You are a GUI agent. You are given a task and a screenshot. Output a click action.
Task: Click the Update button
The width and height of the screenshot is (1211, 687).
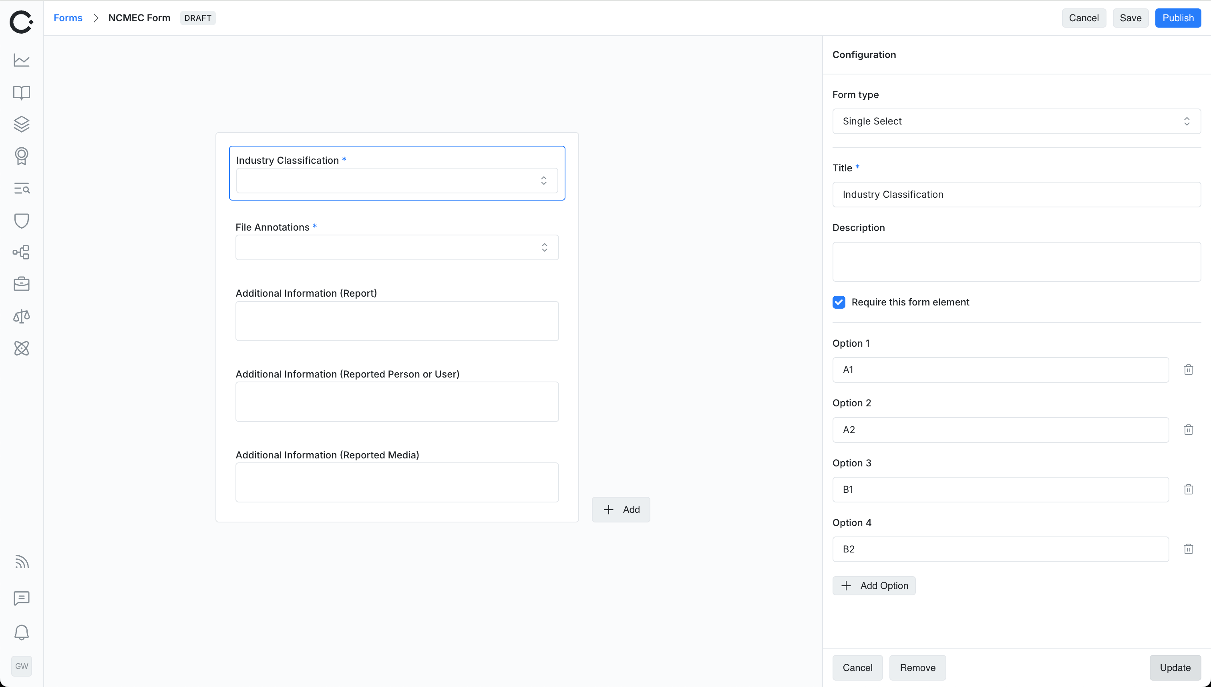pos(1175,668)
